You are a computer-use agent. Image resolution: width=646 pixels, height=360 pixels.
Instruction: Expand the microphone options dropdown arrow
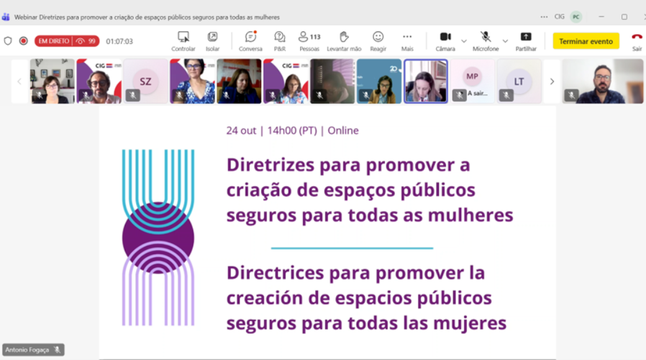coord(505,41)
